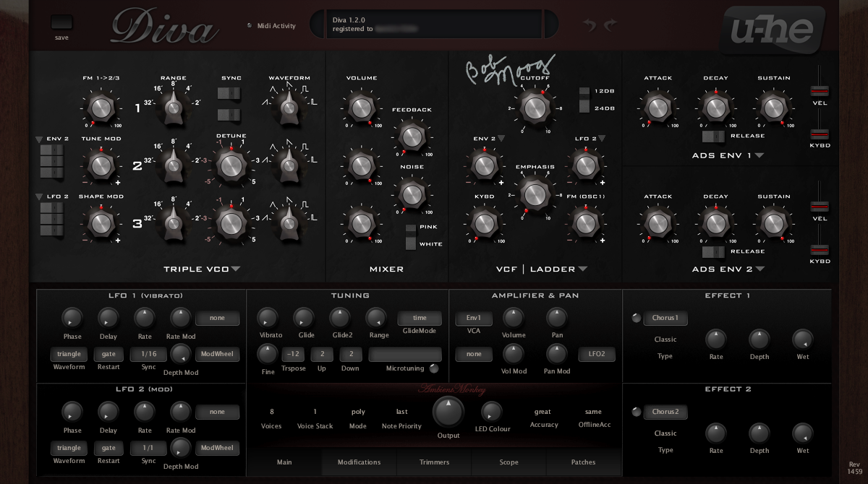Click the filter Cutoff knob

[534, 108]
